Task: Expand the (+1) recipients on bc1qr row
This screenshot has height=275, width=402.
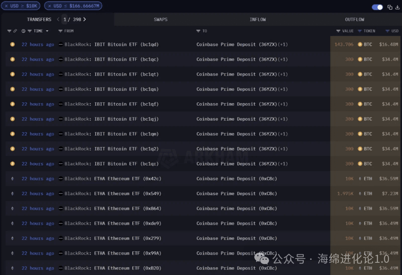Action: click(x=283, y=163)
